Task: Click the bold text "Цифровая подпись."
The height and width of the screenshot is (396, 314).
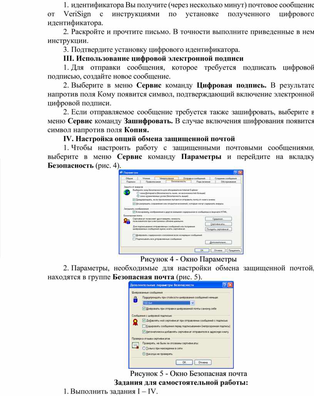Action: [232, 85]
